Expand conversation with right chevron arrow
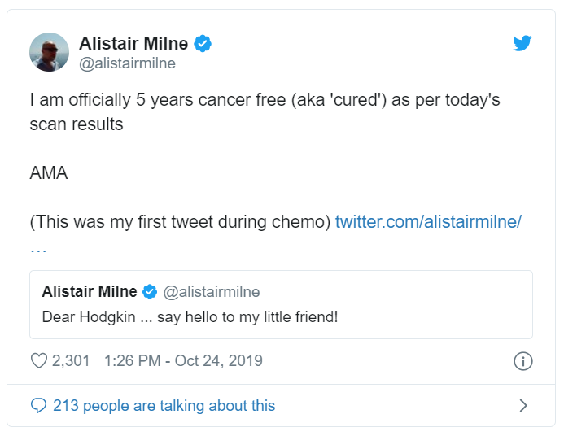Image resolution: width=564 pixels, height=436 pixels. pyautogui.click(x=523, y=405)
